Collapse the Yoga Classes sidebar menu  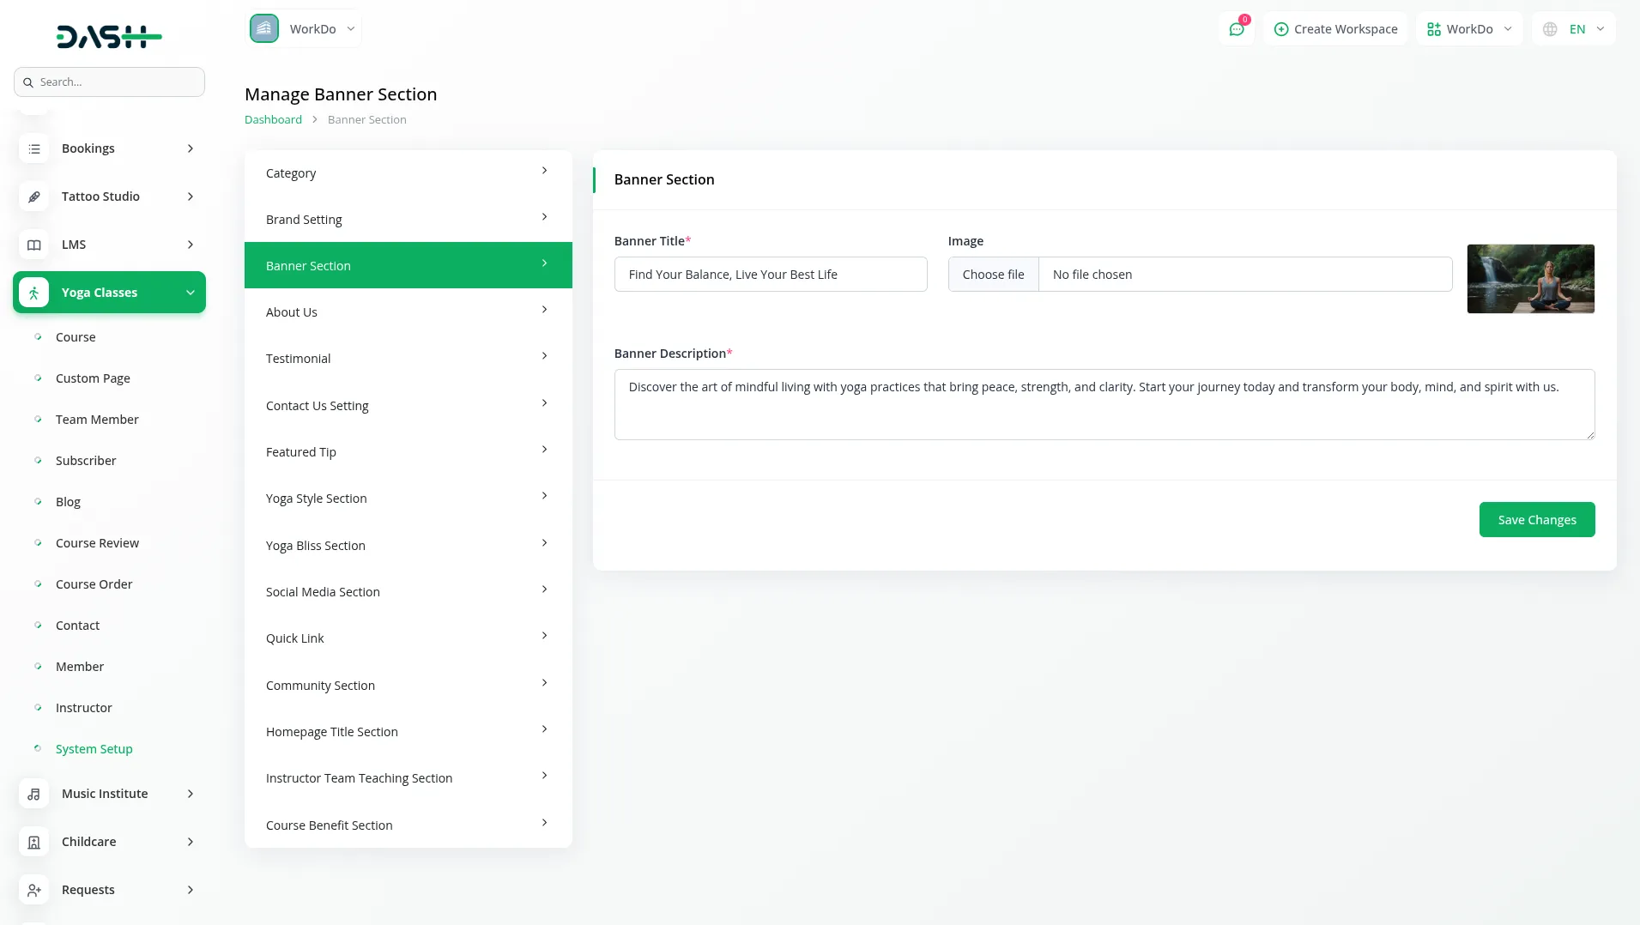[190, 293]
